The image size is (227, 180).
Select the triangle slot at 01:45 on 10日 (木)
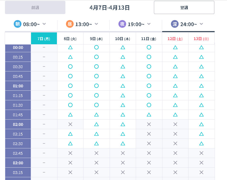(x=123, y=115)
